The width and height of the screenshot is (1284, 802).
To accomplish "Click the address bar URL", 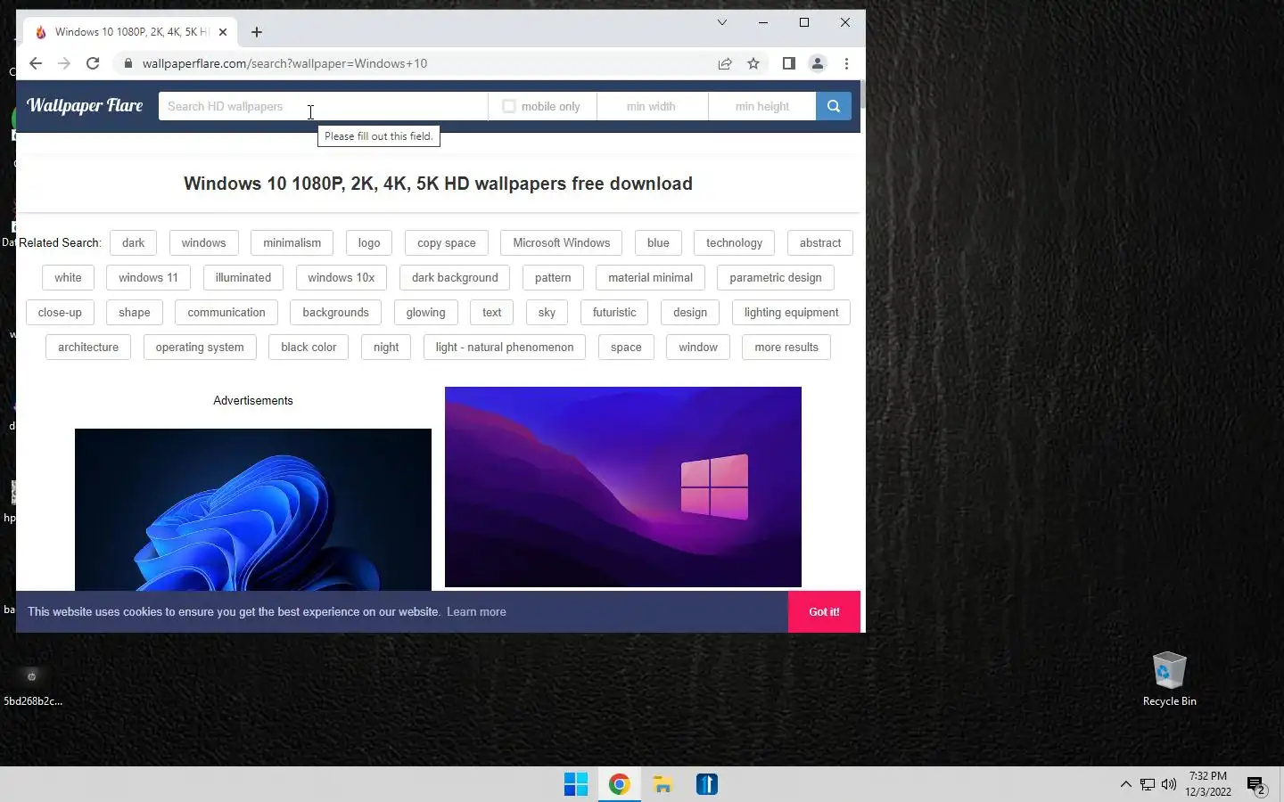I will [284, 63].
